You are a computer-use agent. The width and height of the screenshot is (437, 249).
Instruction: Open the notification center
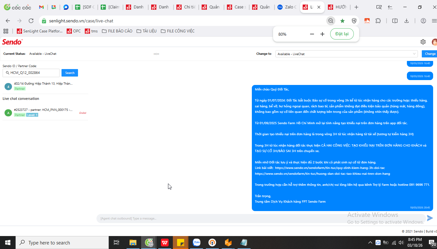pos(432,243)
